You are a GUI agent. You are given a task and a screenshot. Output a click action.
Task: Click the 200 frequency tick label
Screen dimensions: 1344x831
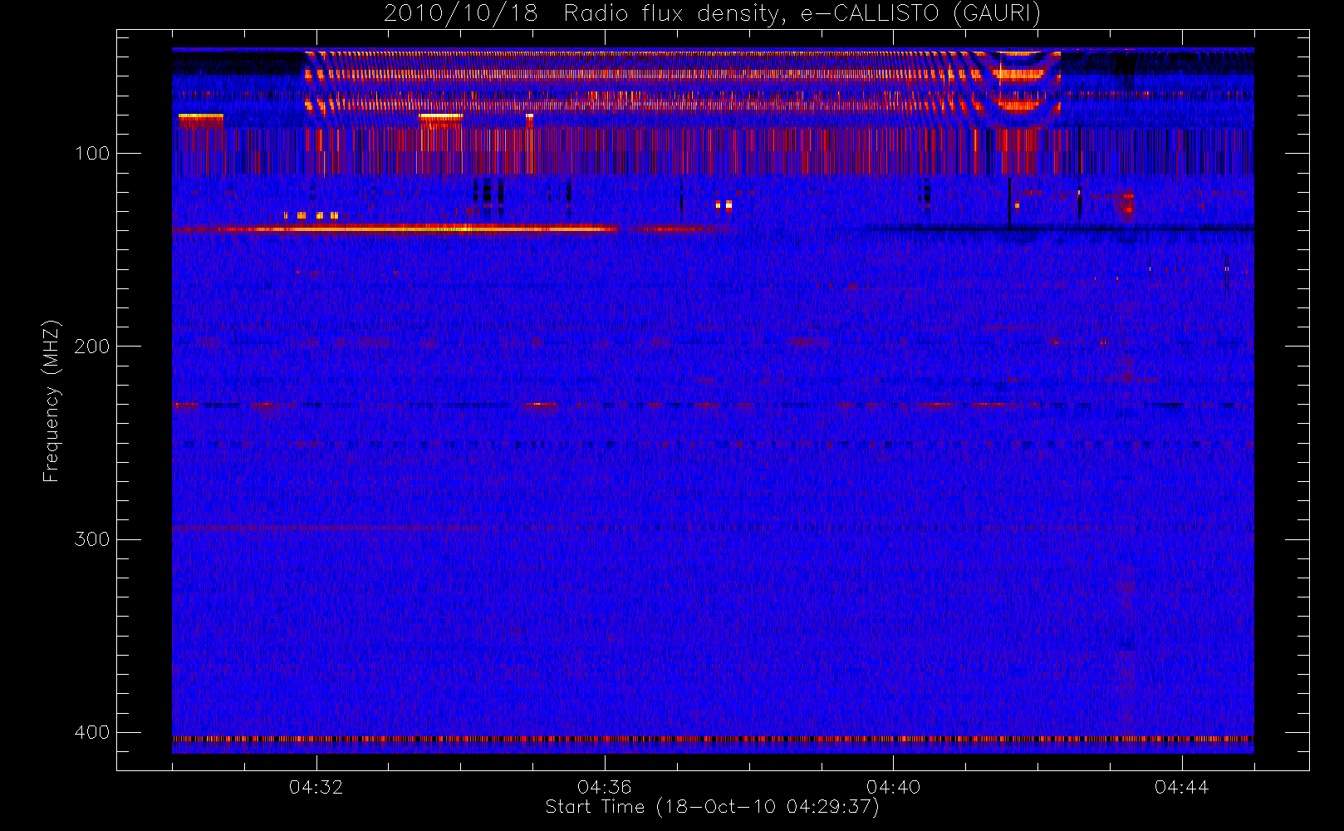(91, 347)
